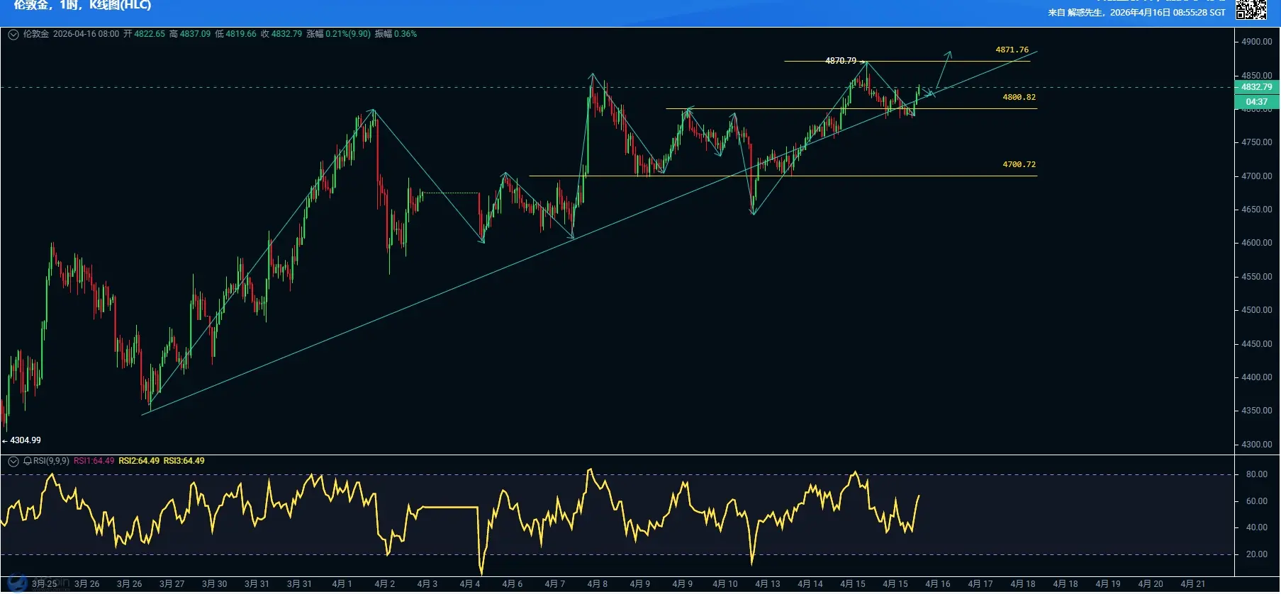Click the 4月 14 date on time axis
Image resolution: width=1281 pixels, height=594 pixels.
click(x=810, y=584)
